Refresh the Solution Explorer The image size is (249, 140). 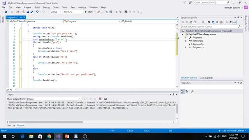(x=213, y=22)
